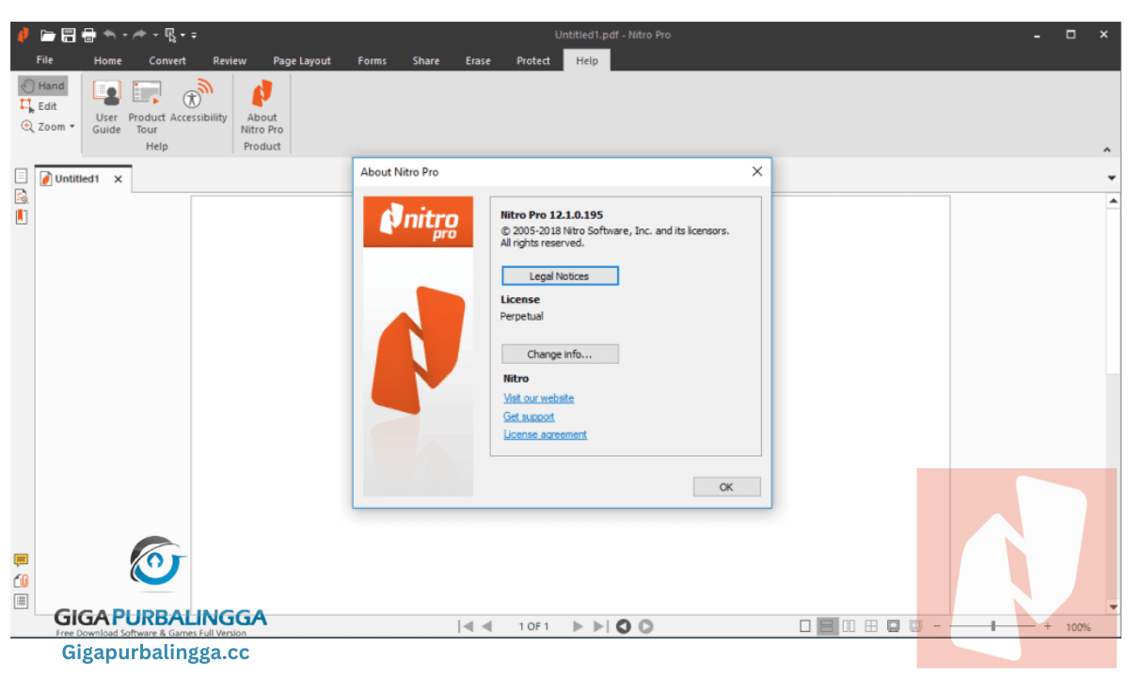
Task: Collapse the ribbon with the chevron
Action: click(1106, 150)
